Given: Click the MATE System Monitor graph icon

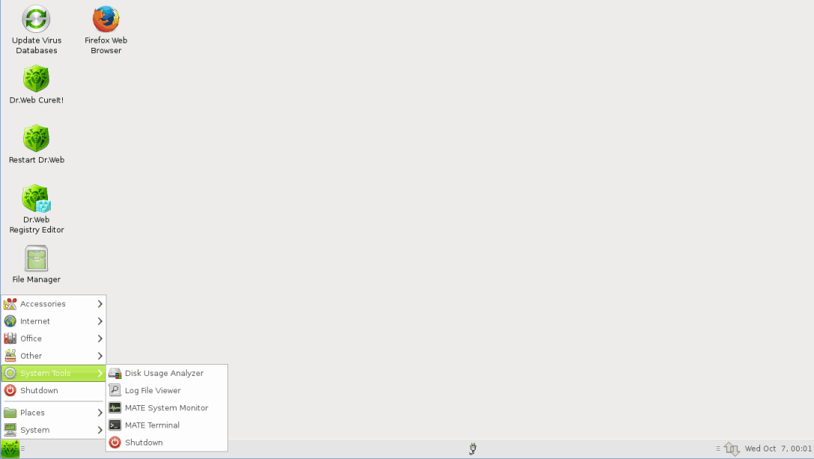Looking at the screenshot, I should click(x=114, y=407).
